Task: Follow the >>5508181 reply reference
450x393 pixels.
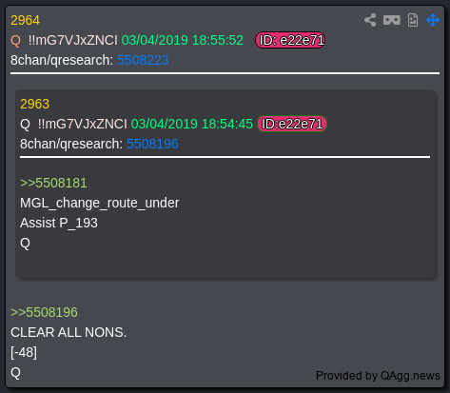Action: click(53, 183)
